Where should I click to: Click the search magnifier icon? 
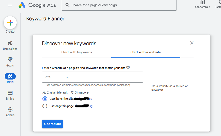pyautogui.click(x=67, y=5)
